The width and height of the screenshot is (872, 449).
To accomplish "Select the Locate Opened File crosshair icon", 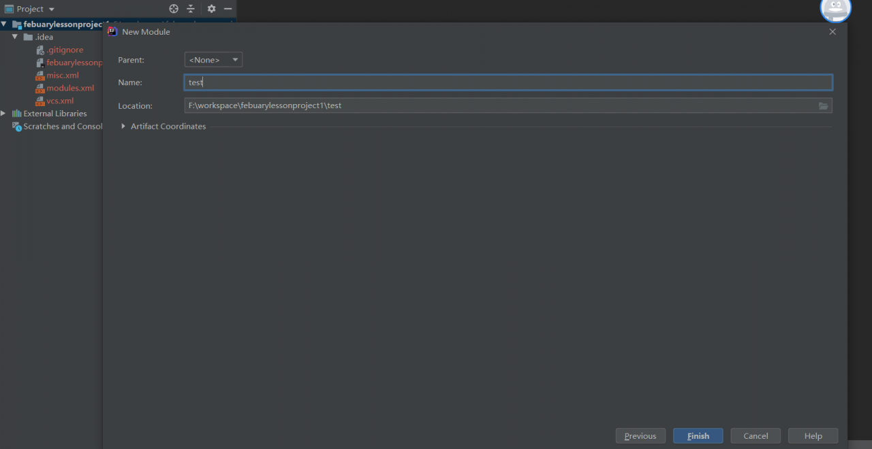I will 173,9.
